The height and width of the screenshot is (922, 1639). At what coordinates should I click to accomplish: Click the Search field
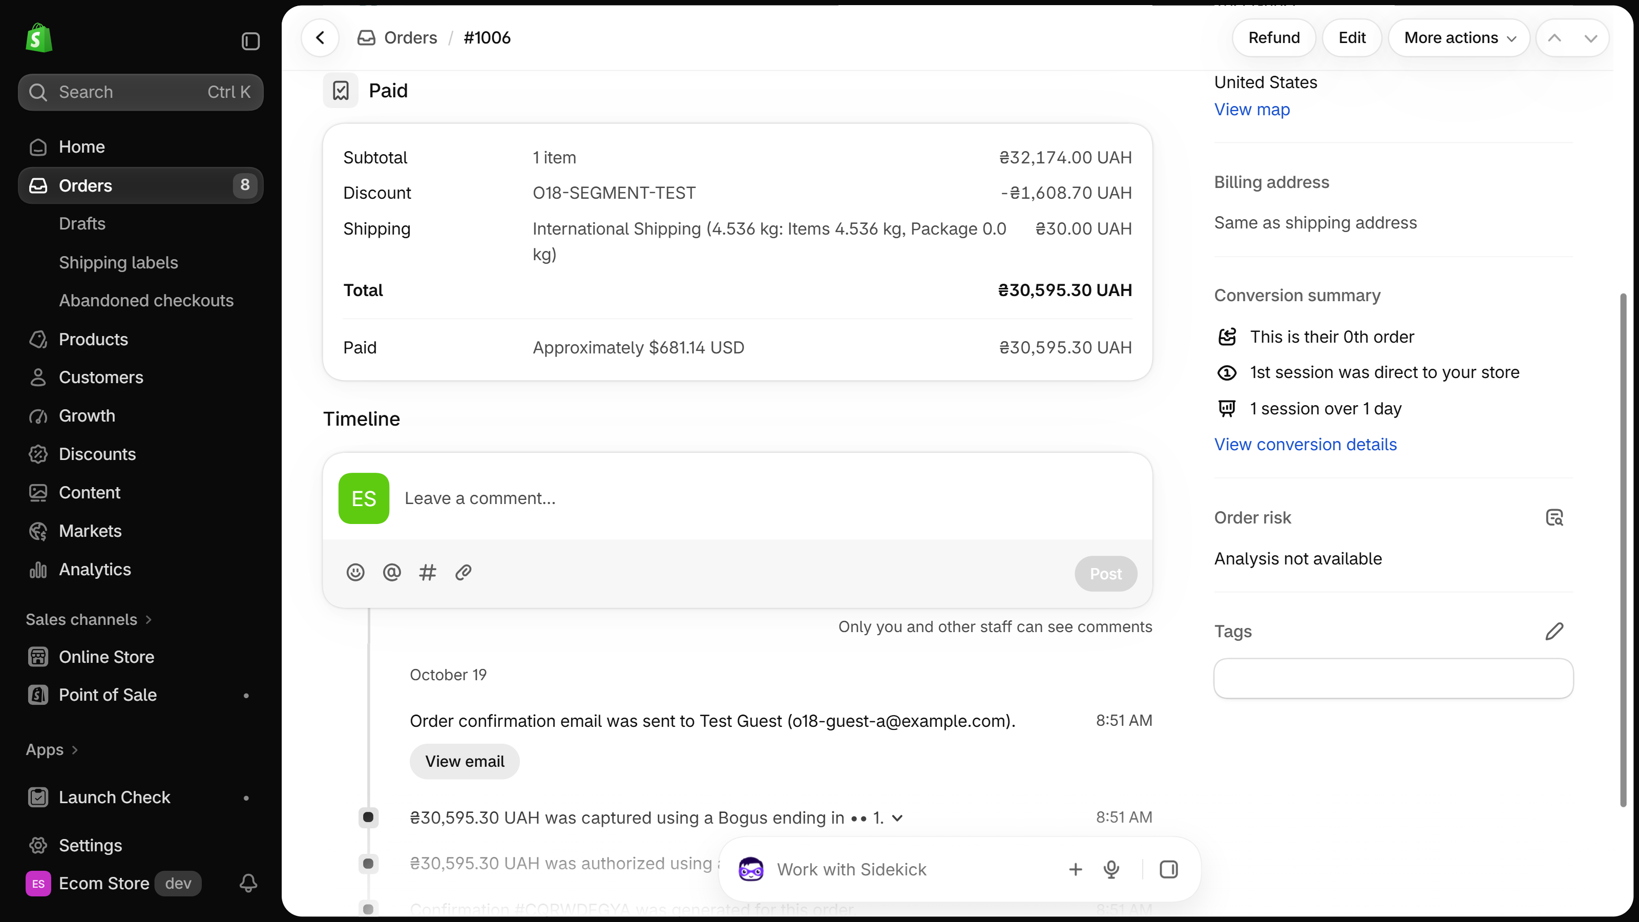(x=141, y=92)
